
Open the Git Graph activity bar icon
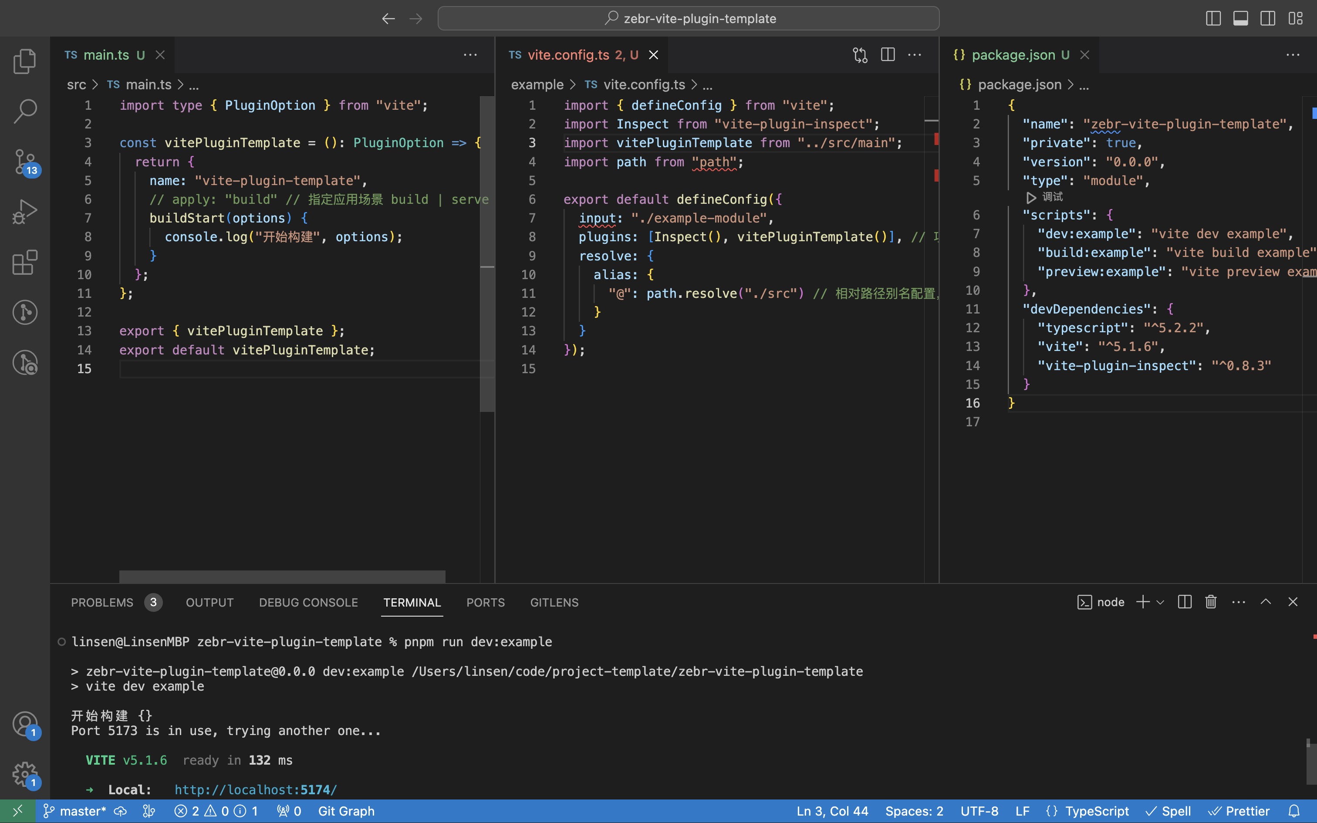tap(24, 313)
